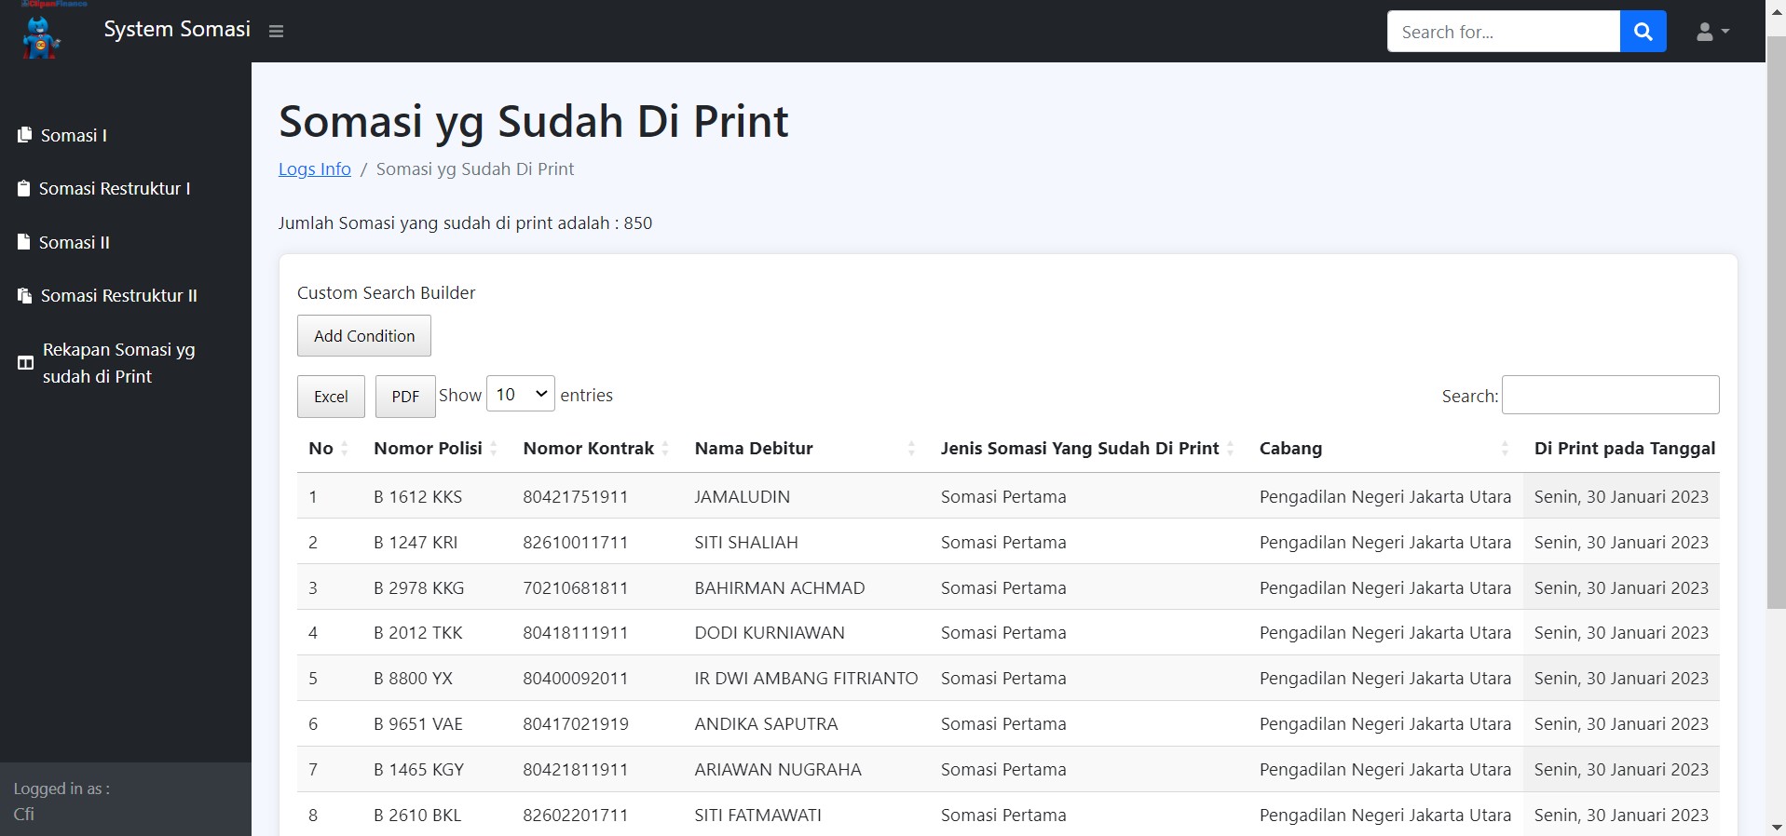1786x836 pixels.
Task: Sort by Cabang column
Action: click(x=1384, y=449)
